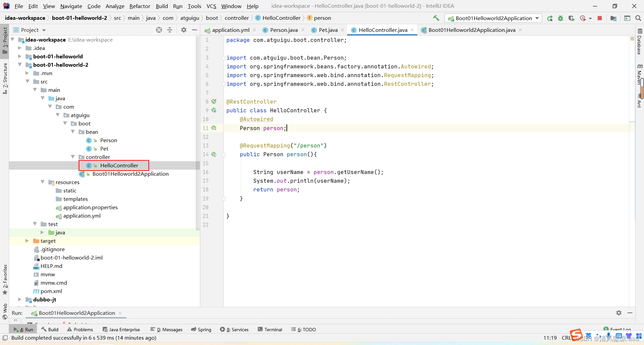Click autowired gutter icon on line 11
Screen dimensions: 644x345
tap(214, 128)
